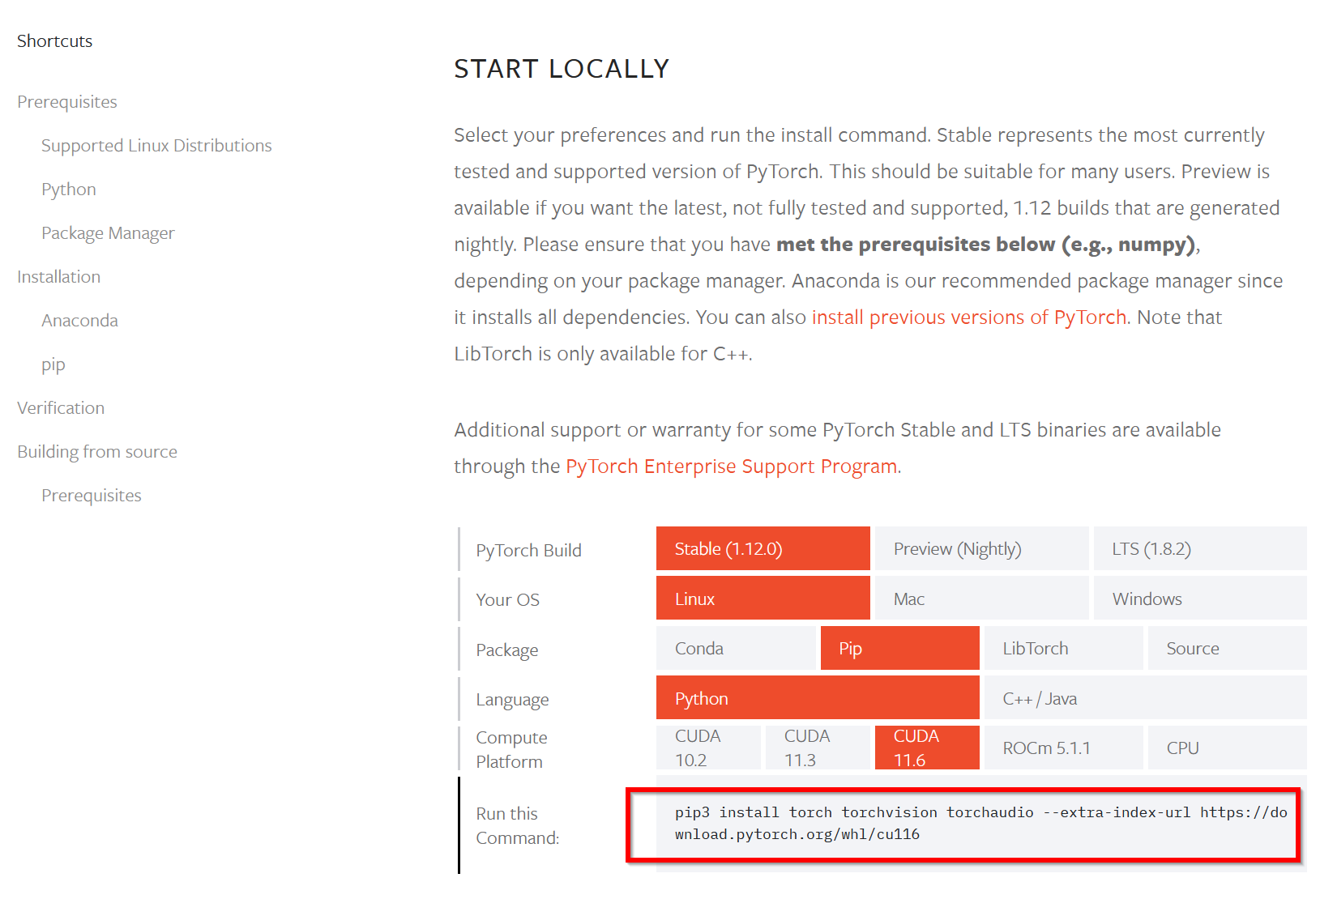Select Pip package option
This screenshot has width=1320, height=899.
(x=899, y=648)
